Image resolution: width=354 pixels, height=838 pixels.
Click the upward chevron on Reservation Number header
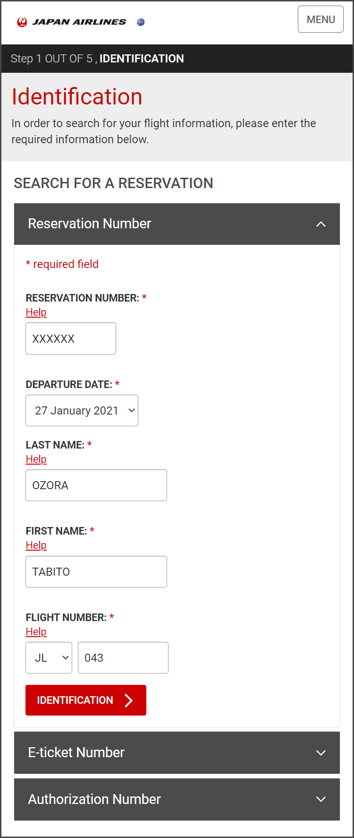coord(321,224)
